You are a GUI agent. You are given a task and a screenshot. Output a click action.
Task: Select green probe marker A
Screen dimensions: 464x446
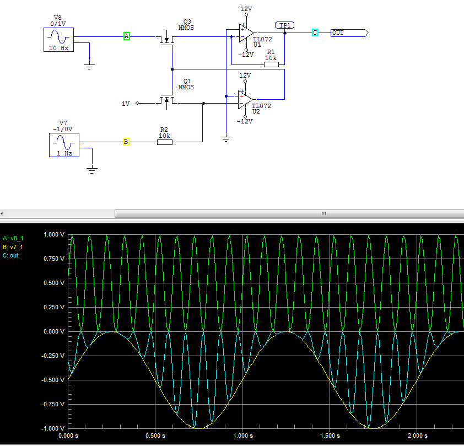(127, 36)
